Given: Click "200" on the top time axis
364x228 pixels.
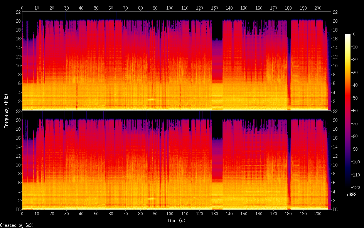Looking at the screenshot, I should [317, 8].
